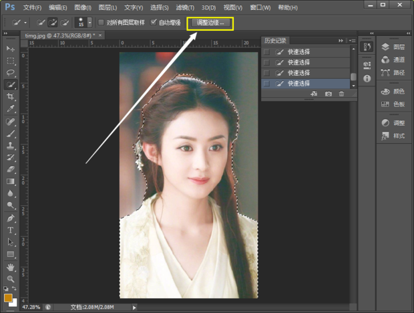Create new snapshot with camera icon
This screenshot has width=414, height=313.
click(328, 94)
